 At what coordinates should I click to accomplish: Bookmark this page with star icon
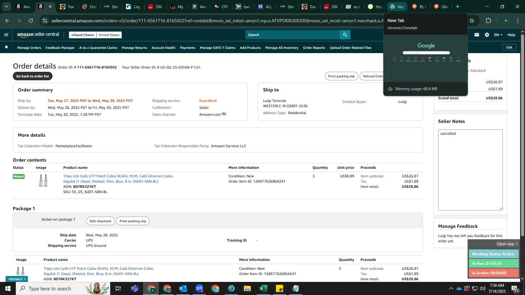click(472, 21)
